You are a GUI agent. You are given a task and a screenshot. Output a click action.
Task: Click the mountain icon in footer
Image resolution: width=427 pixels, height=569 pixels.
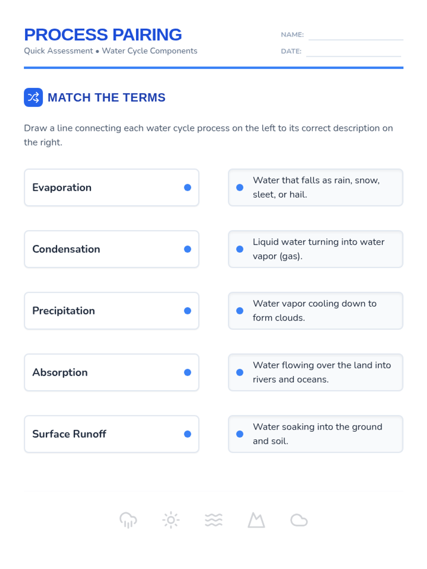pos(256,520)
